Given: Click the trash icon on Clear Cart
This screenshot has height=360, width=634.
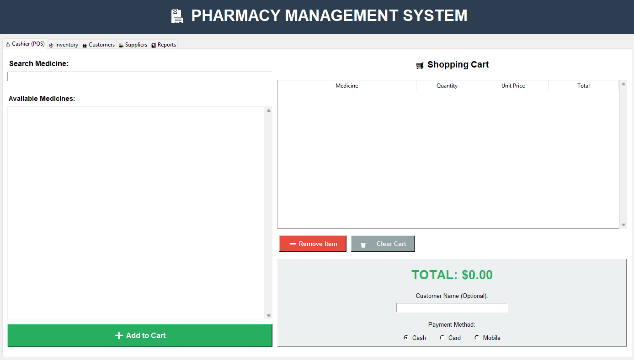Looking at the screenshot, I should click(363, 245).
